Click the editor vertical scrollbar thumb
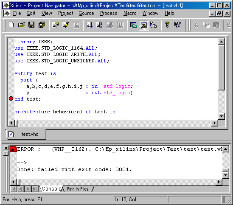The image size is (233, 205). click(221, 67)
